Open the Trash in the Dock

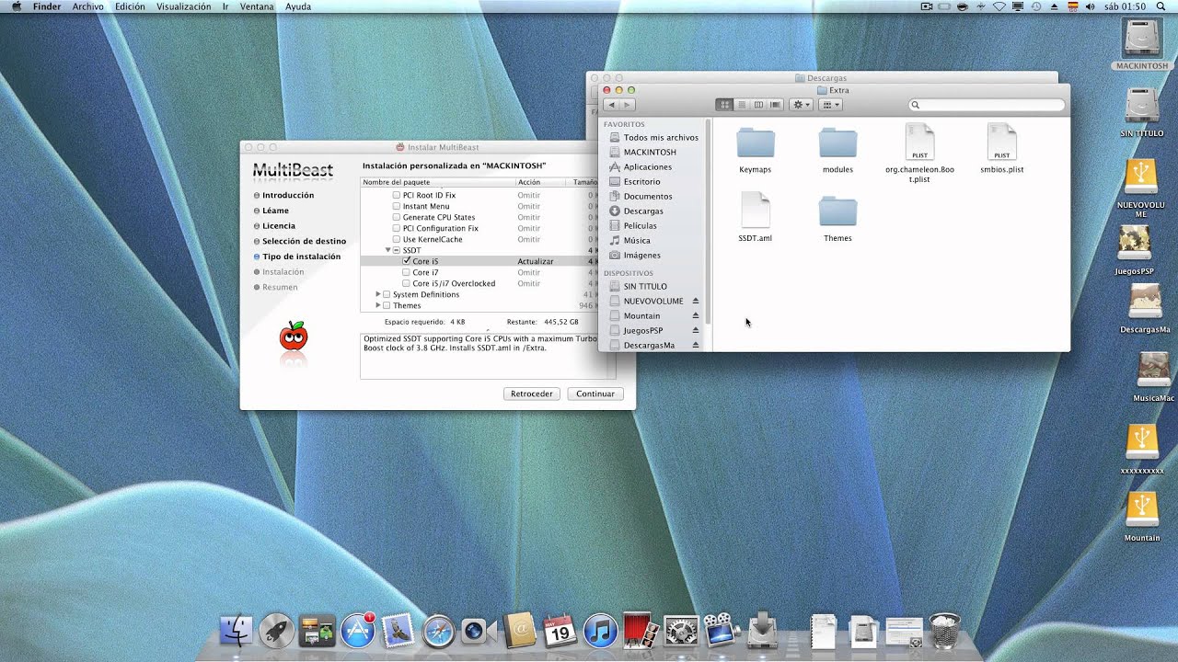coord(945,632)
